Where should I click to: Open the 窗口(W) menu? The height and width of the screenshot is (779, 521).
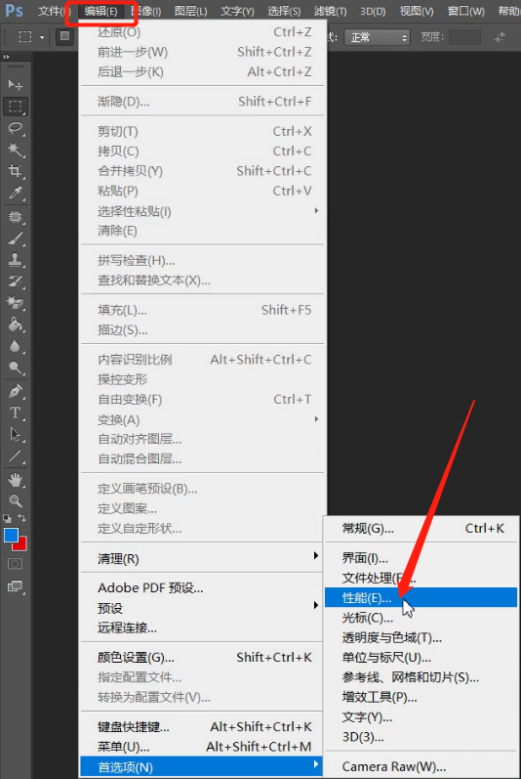pyautogui.click(x=466, y=11)
